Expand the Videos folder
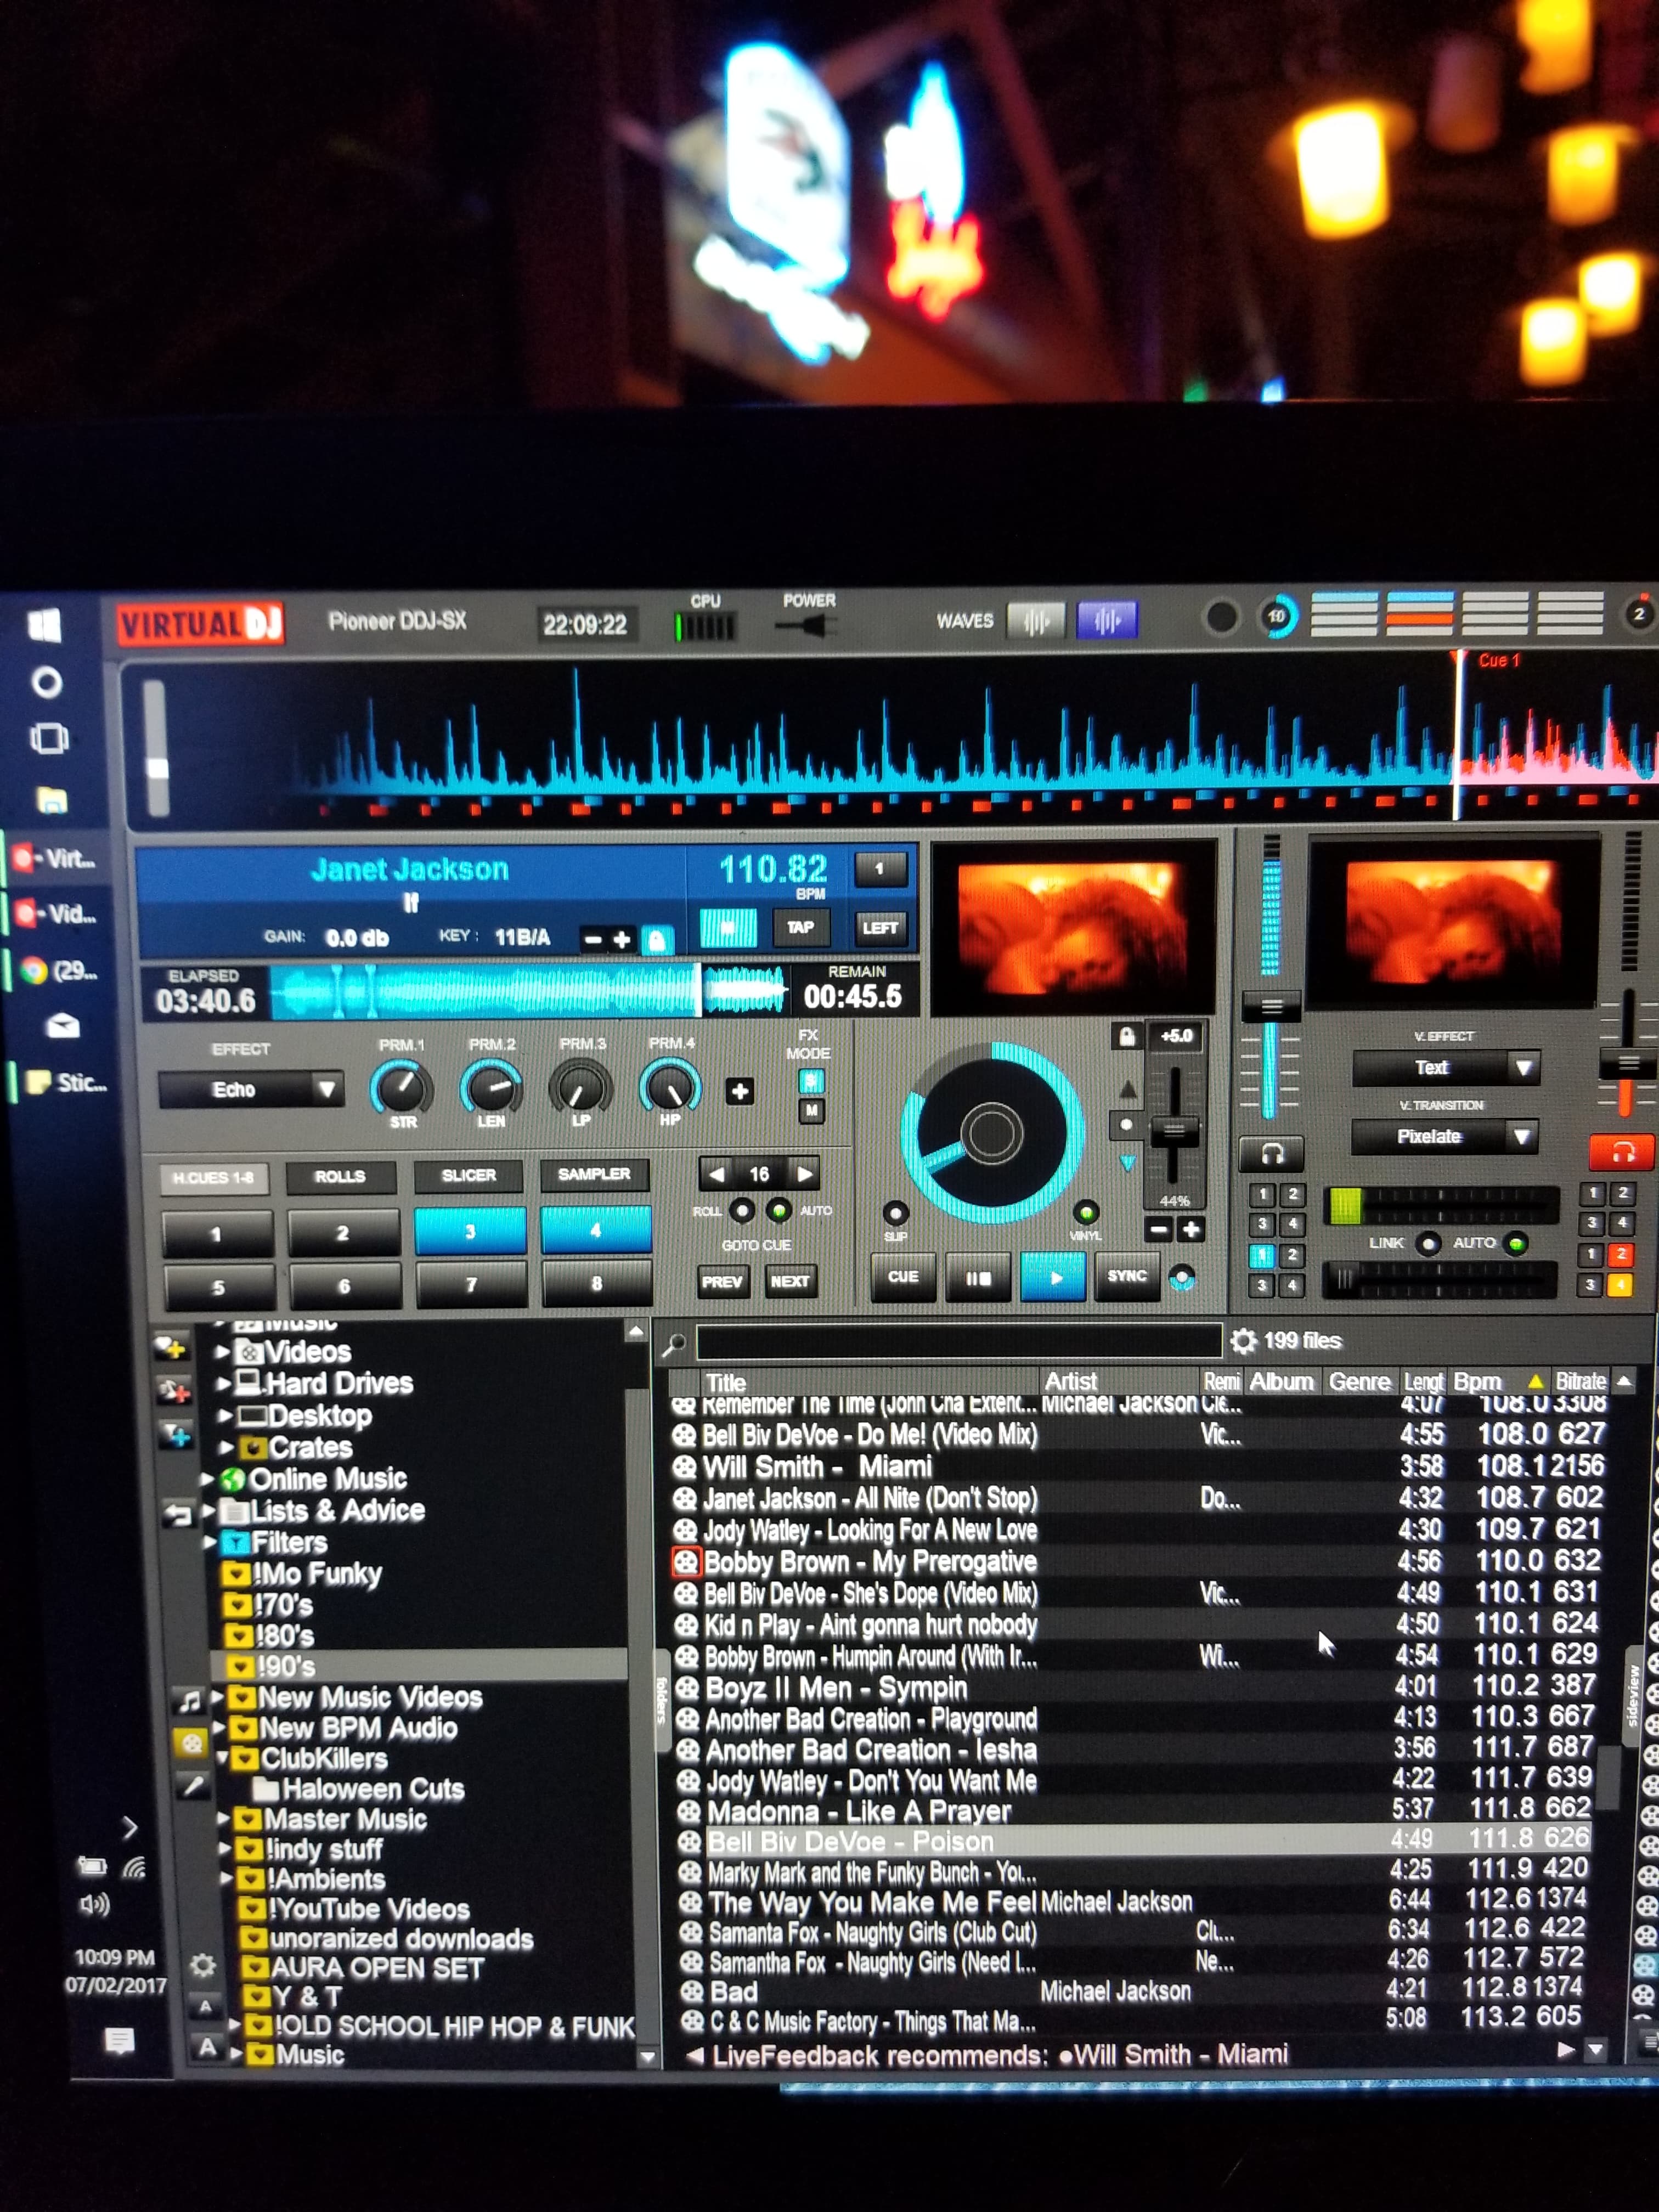1659x2212 pixels. (x=222, y=1352)
